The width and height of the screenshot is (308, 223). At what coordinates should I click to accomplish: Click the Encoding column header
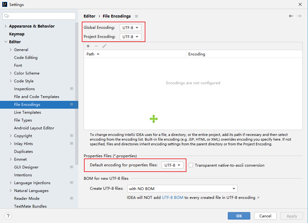coord(244,54)
